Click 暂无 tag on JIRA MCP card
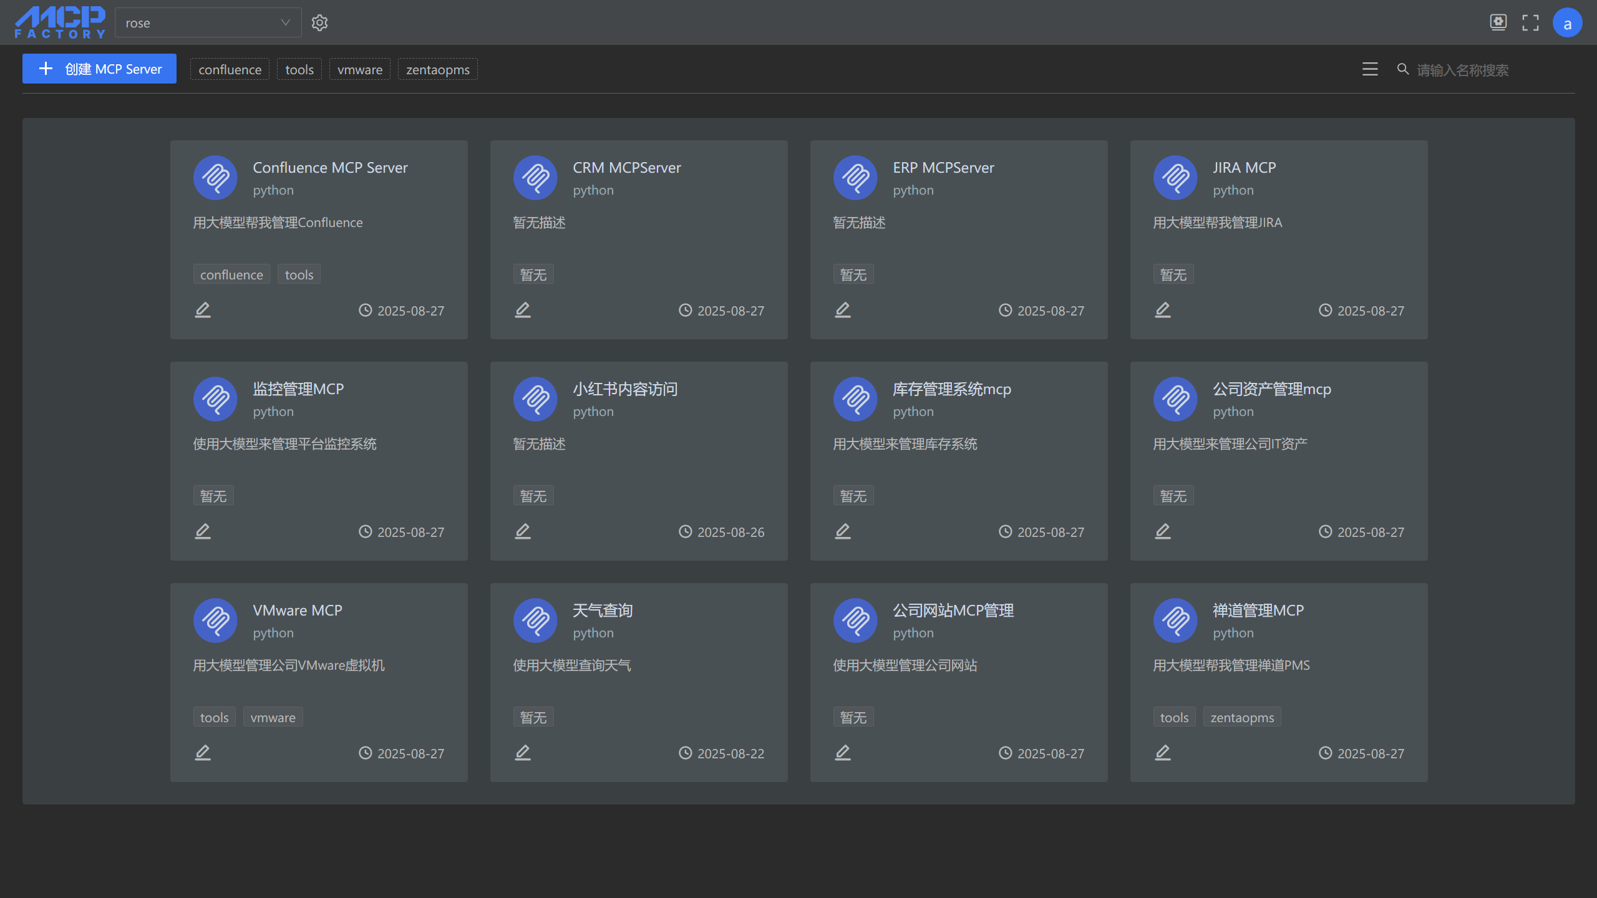 point(1173,274)
